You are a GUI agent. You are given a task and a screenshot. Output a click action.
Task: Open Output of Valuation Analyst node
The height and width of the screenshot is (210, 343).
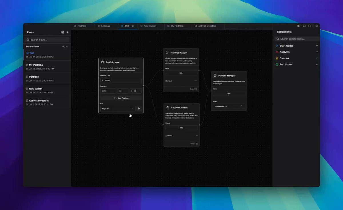coord(194,144)
